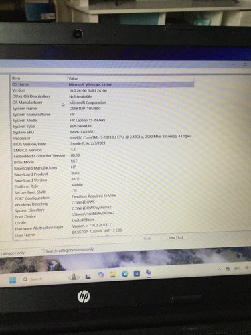Click value C:\WINDOWS\system32
The height and width of the screenshot is (335, 251).
tap(92, 208)
